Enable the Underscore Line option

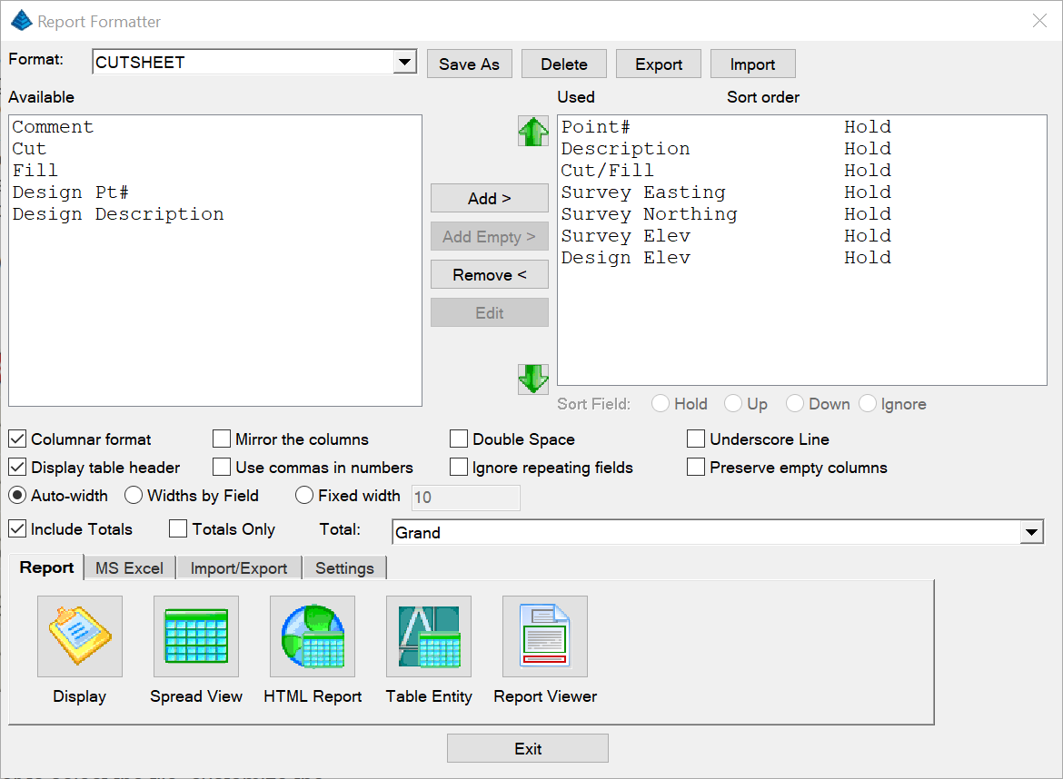696,439
